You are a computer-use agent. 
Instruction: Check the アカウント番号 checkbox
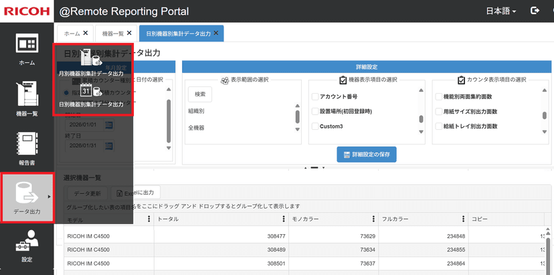click(x=315, y=96)
